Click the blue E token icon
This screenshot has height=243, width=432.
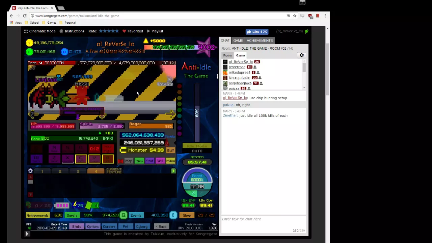tap(173, 215)
